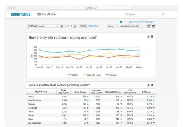
Task: Click Dallas's 3,722 clicks value
Action: (64, 112)
